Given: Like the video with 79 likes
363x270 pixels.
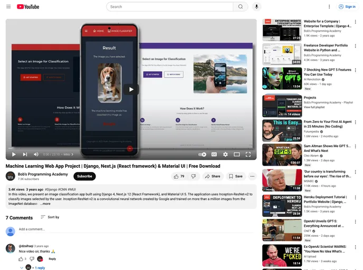Looking at the screenshot, I should [179, 176].
